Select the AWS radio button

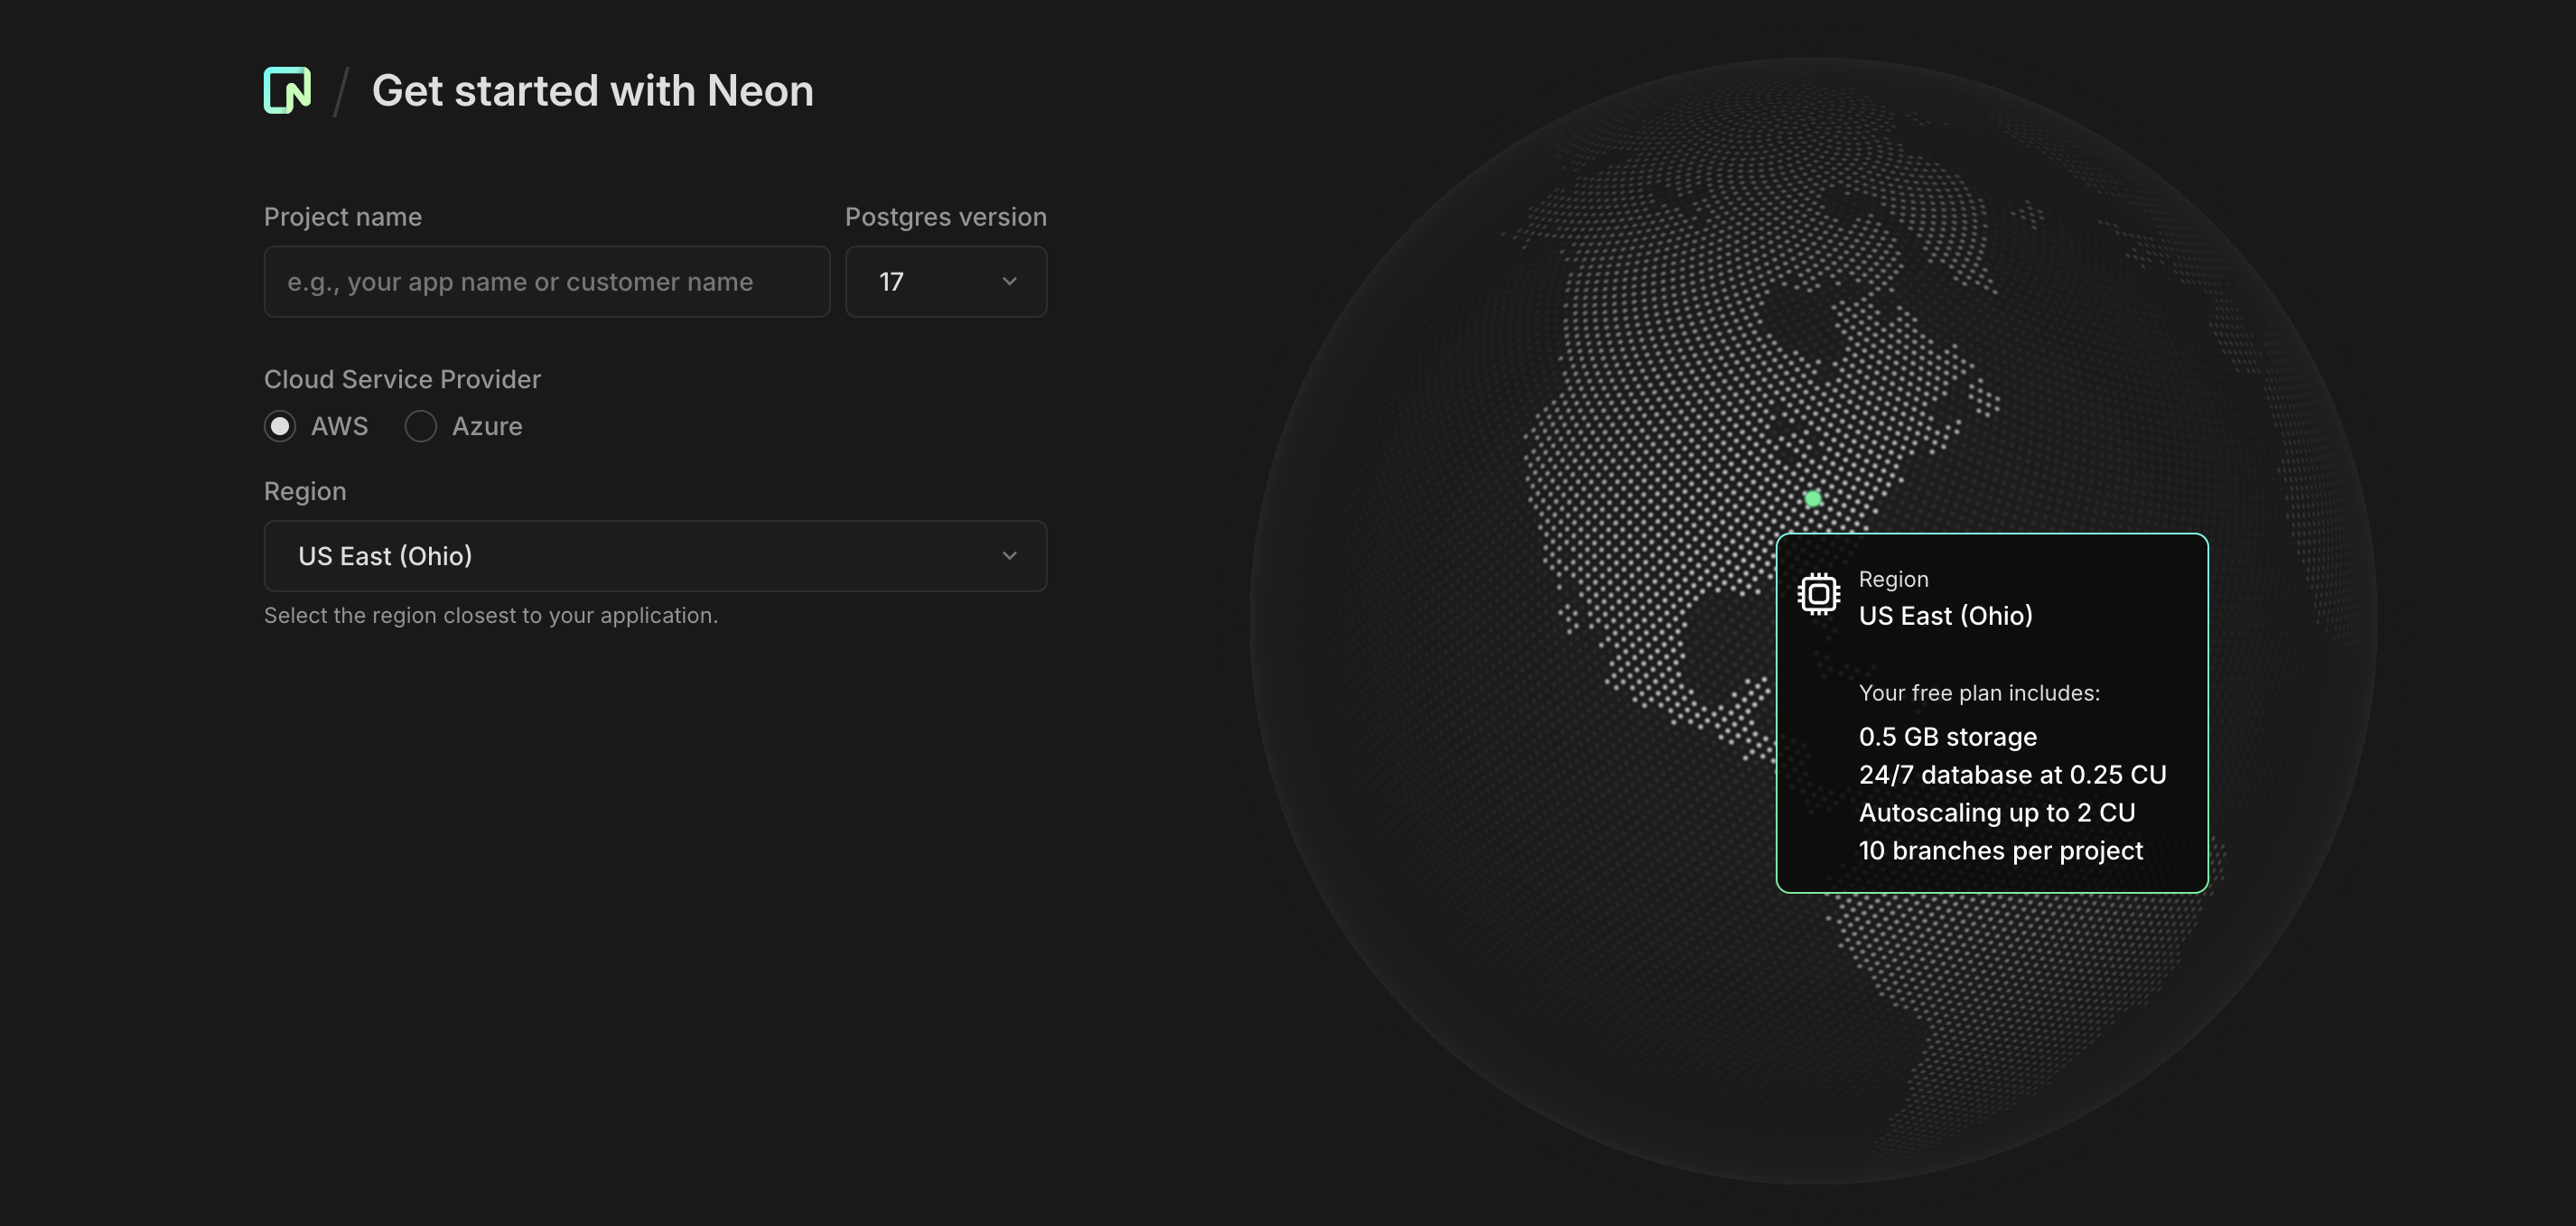coord(280,427)
